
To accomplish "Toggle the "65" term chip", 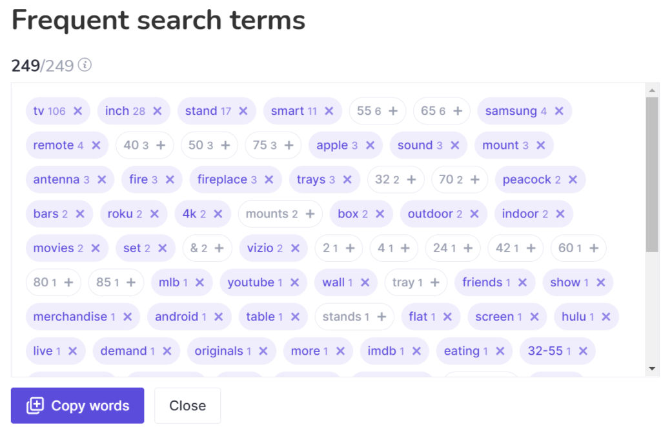I will (442, 111).
